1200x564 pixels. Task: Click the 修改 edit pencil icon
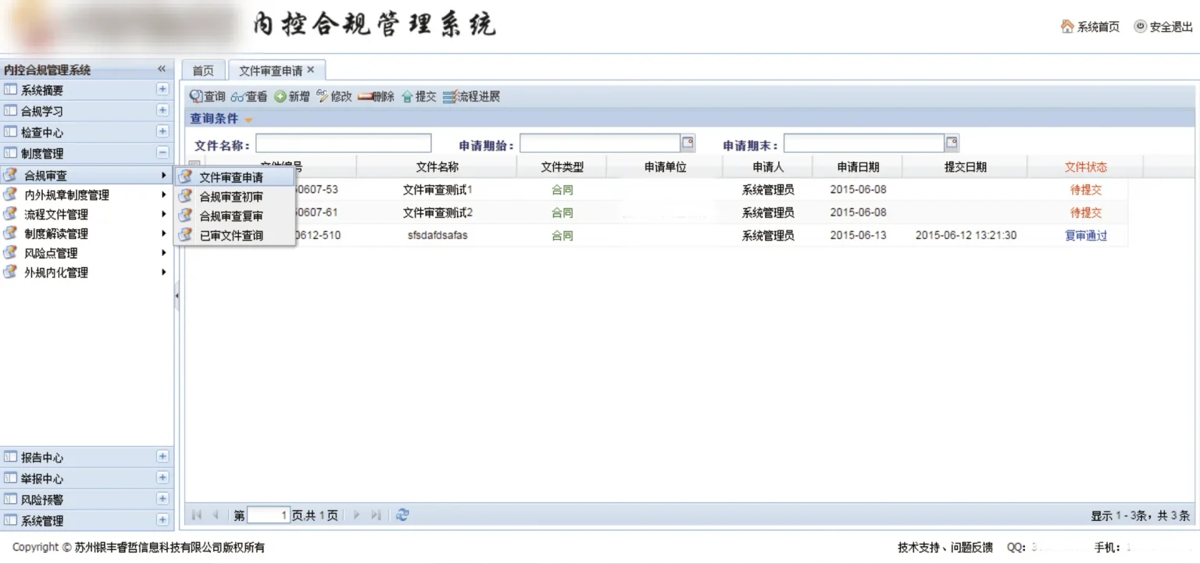323,97
